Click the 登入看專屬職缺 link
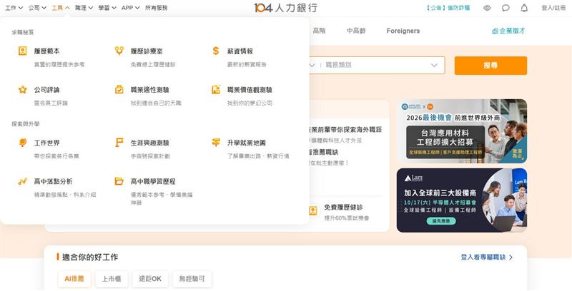 click(x=487, y=257)
